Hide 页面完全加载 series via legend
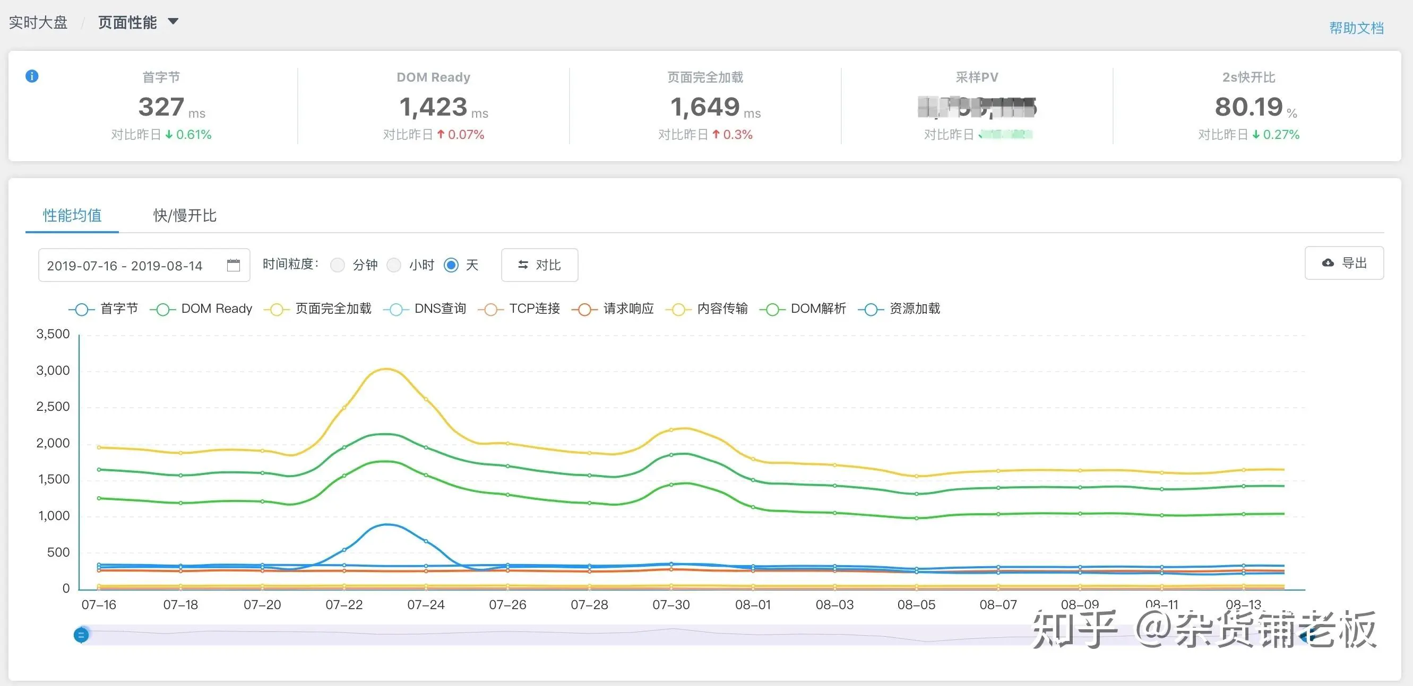1413x686 pixels. 277,310
